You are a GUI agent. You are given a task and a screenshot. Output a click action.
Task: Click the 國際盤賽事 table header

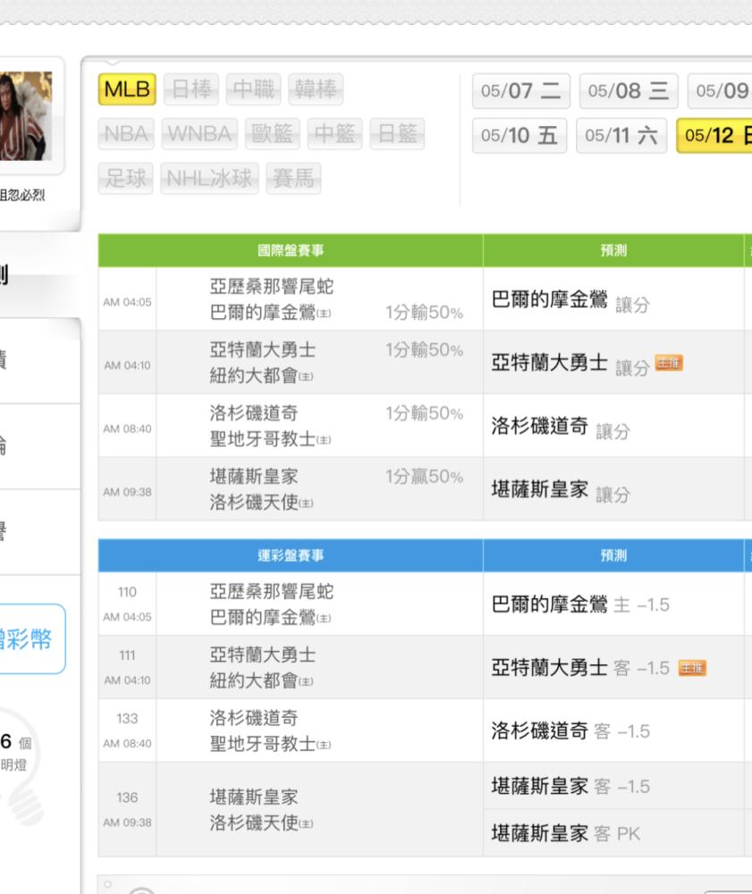click(x=291, y=250)
